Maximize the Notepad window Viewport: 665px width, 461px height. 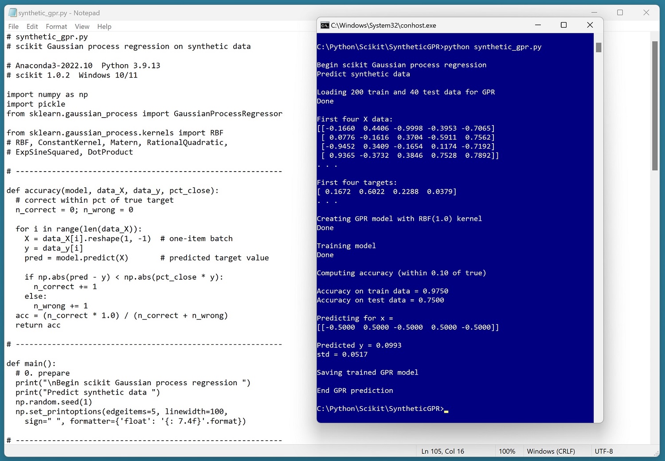pos(620,13)
